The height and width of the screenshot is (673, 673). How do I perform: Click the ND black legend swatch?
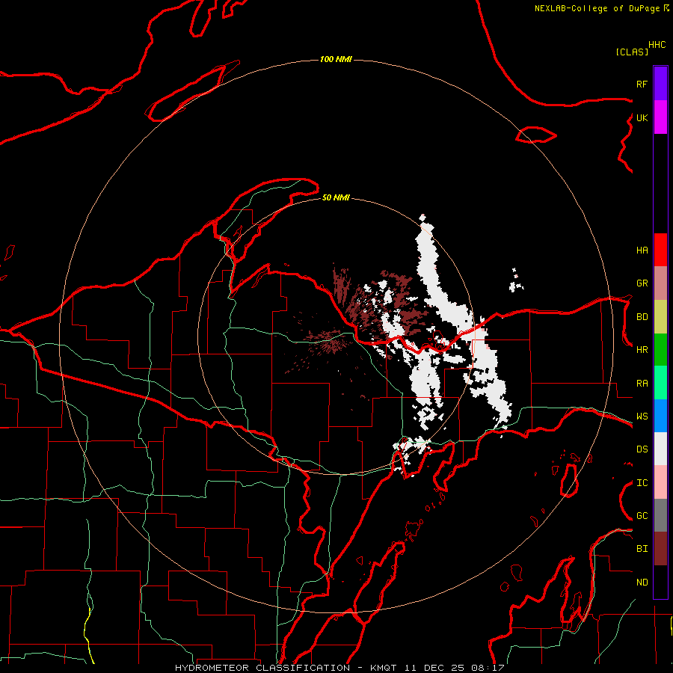click(x=660, y=582)
